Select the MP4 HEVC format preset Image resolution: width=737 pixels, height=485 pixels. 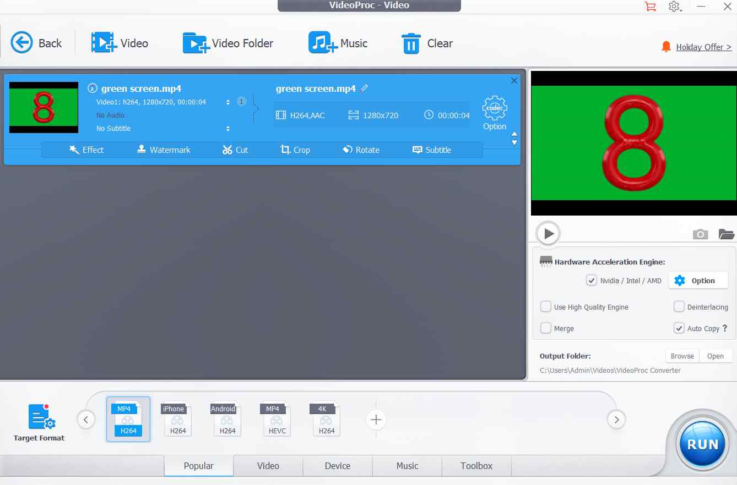pos(276,420)
